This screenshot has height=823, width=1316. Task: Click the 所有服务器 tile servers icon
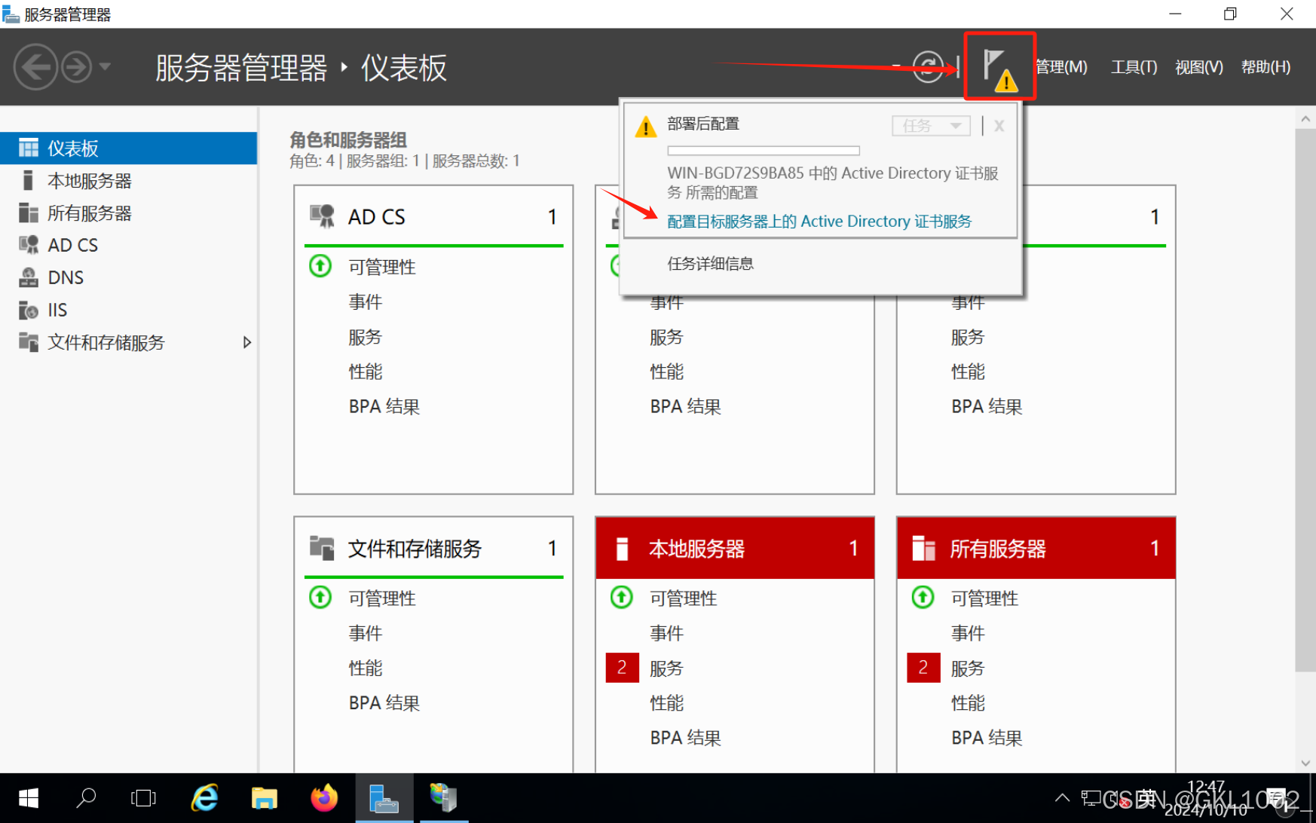tap(923, 548)
